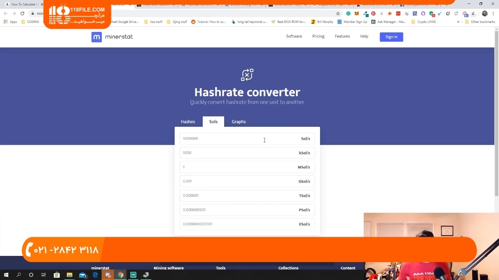Open the Grammarly extension icon

348,14
